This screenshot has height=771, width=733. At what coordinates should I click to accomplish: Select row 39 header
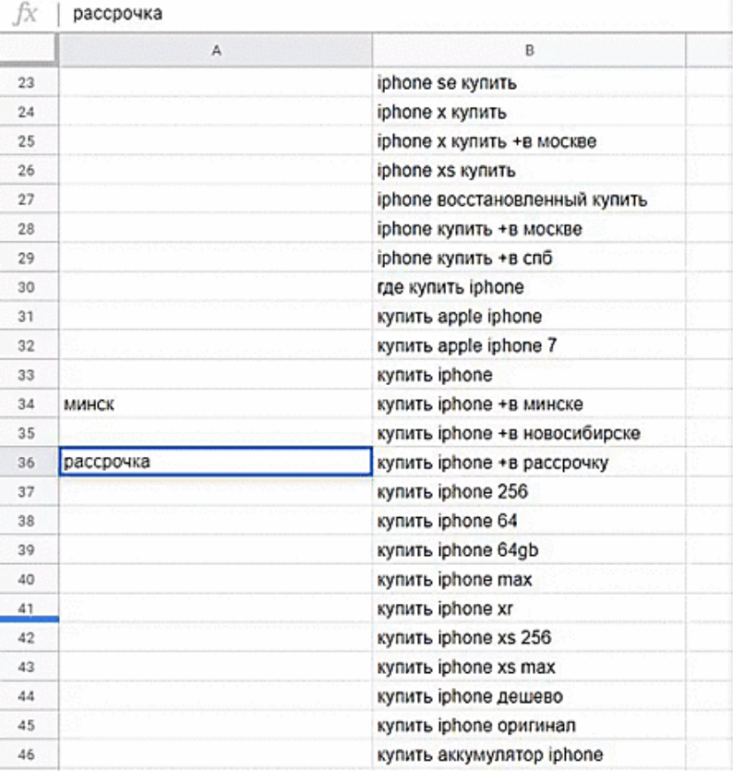(29, 549)
